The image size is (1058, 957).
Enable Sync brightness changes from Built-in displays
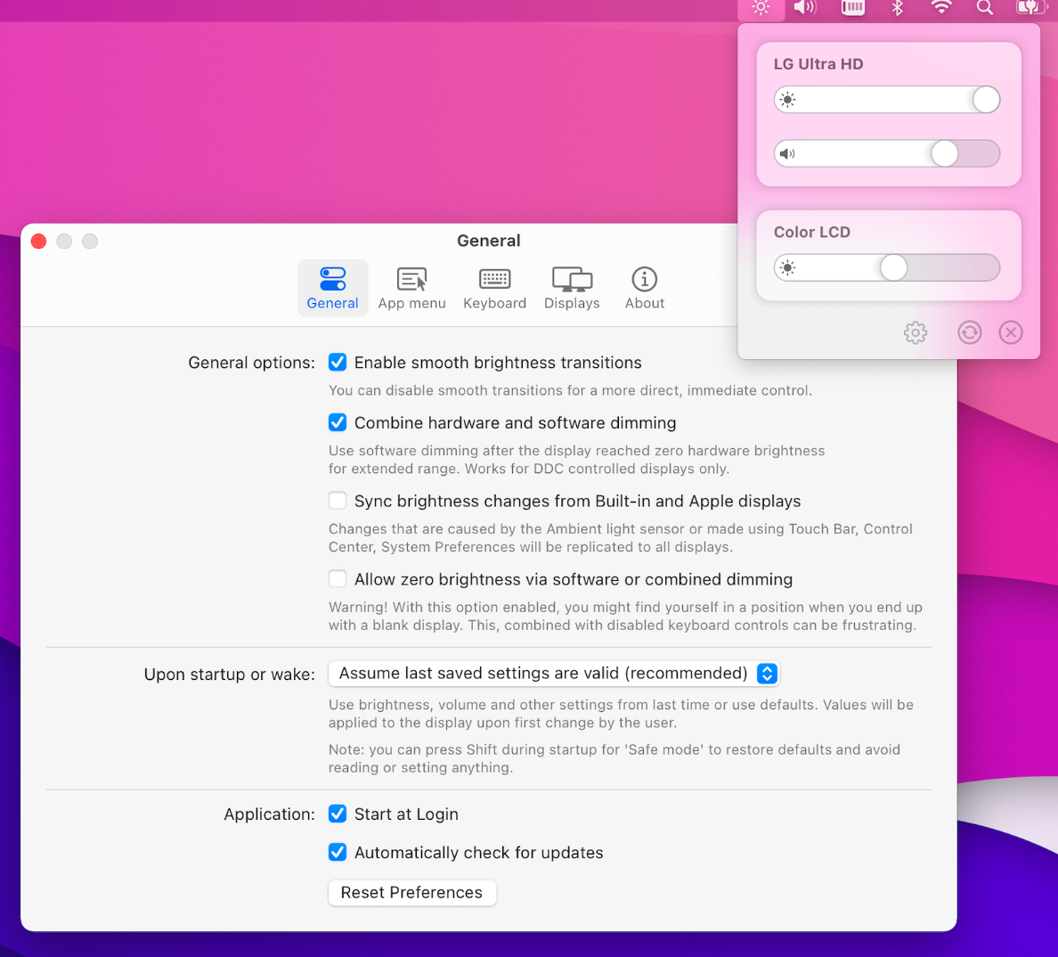pos(338,501)
